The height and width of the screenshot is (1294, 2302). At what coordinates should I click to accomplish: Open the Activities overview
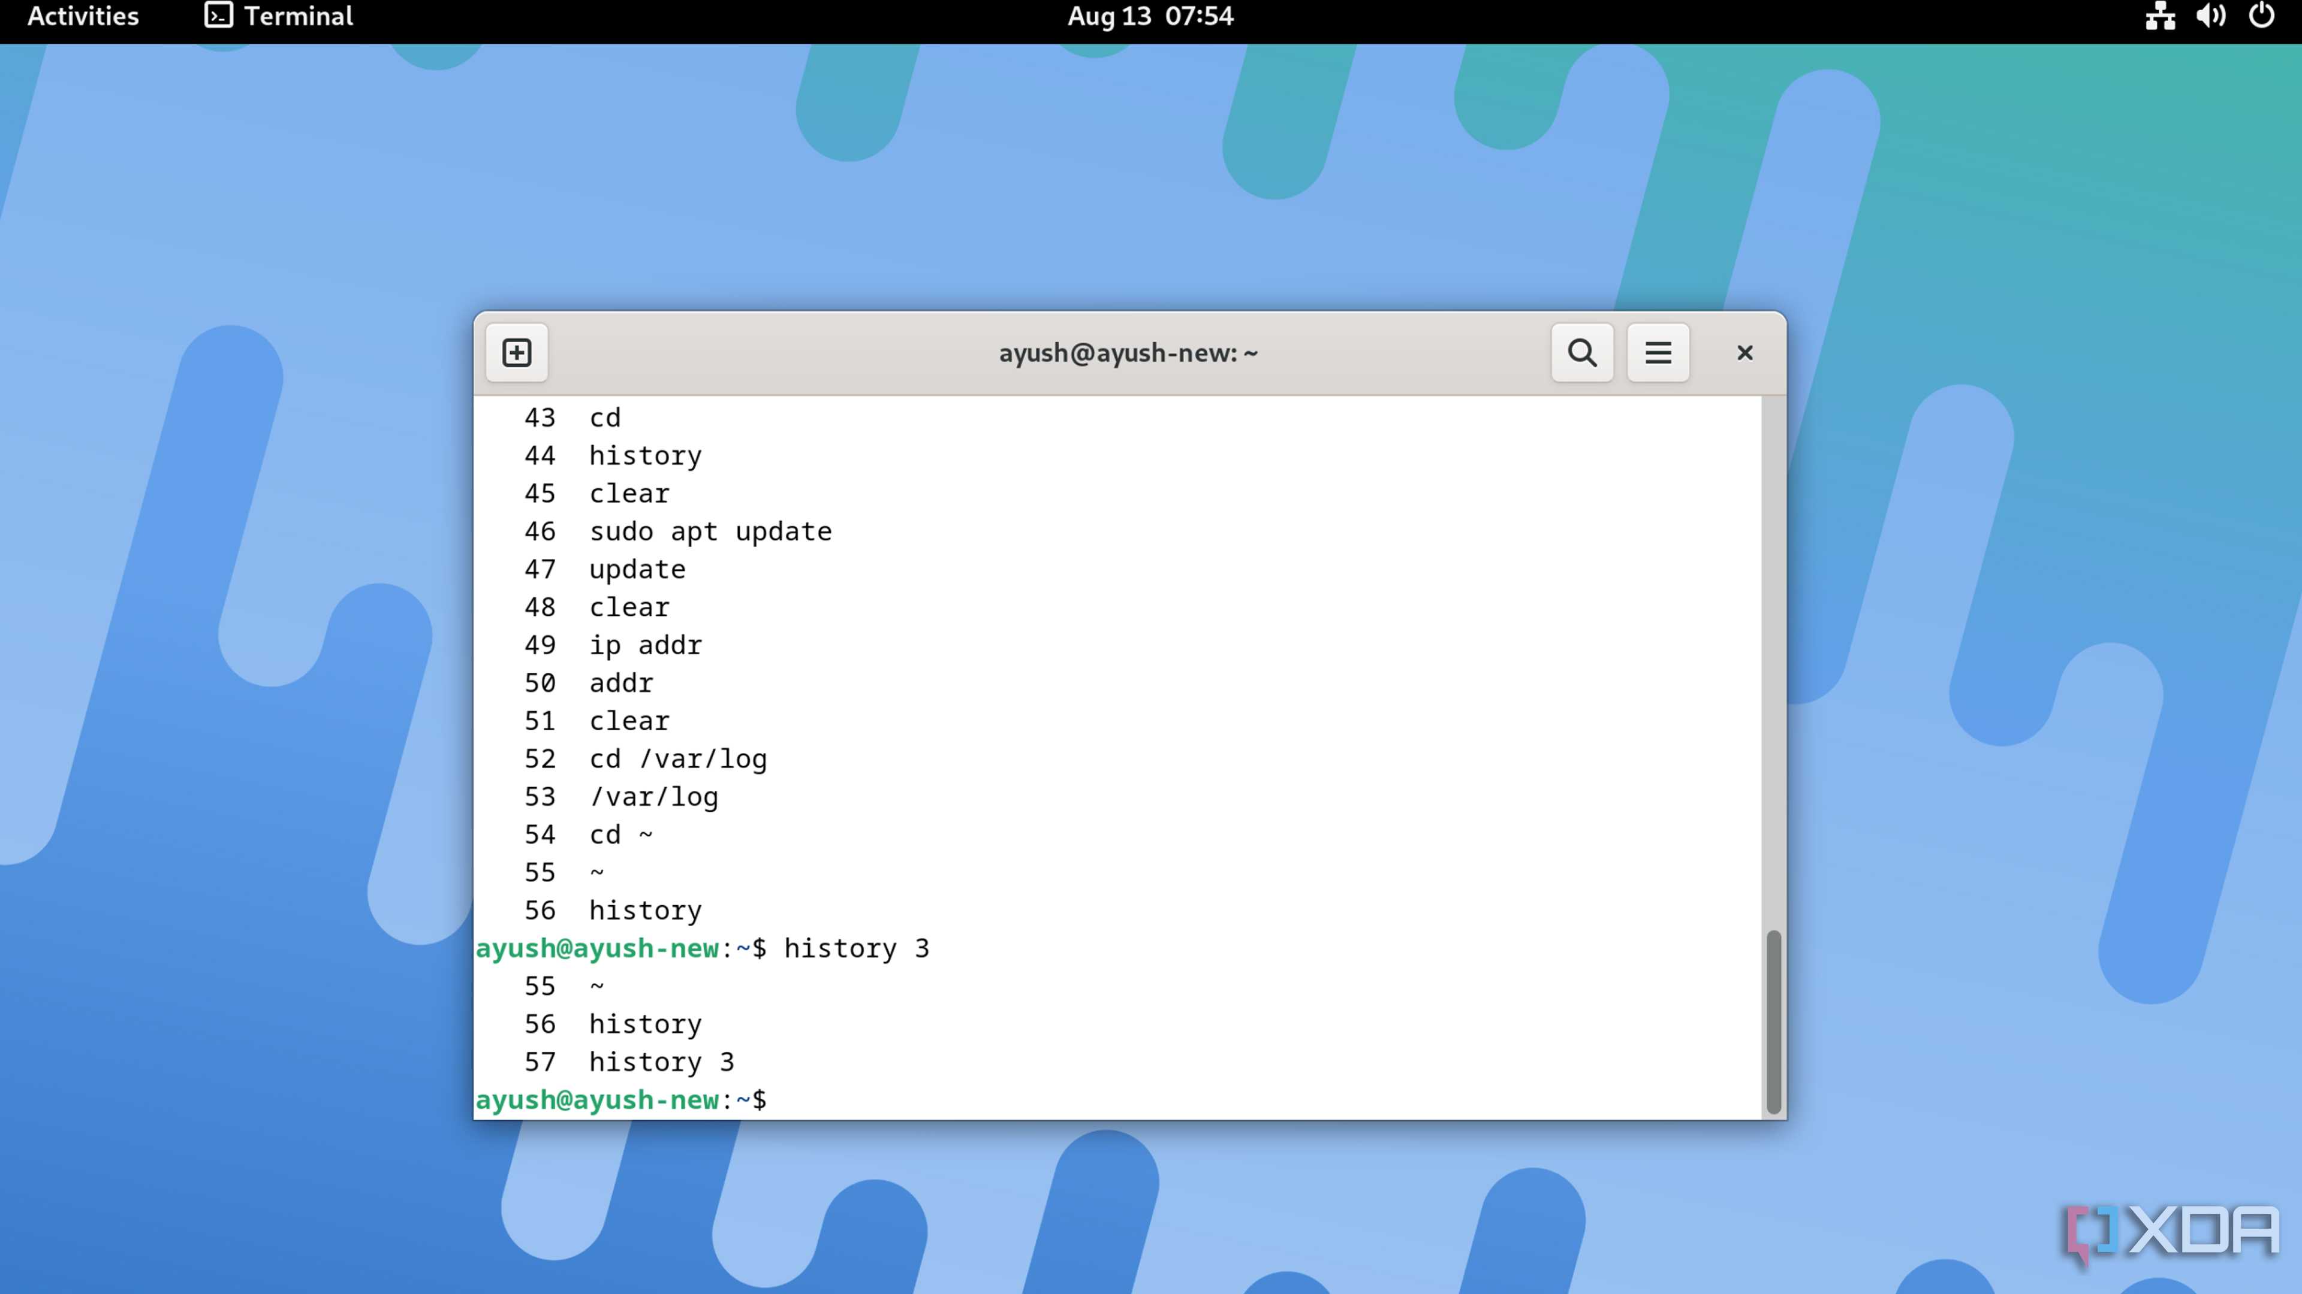click(x=83, y=16)
